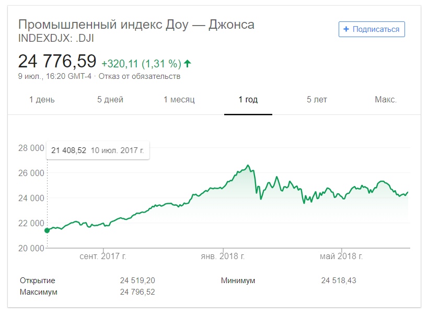Select the 5 дней range tab
Viewport: 428px width, 315px height.
pyautogui.click(x=110, y=100)
